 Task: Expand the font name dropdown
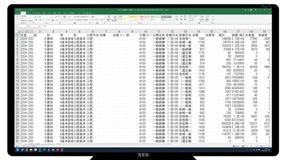(50, 17)
